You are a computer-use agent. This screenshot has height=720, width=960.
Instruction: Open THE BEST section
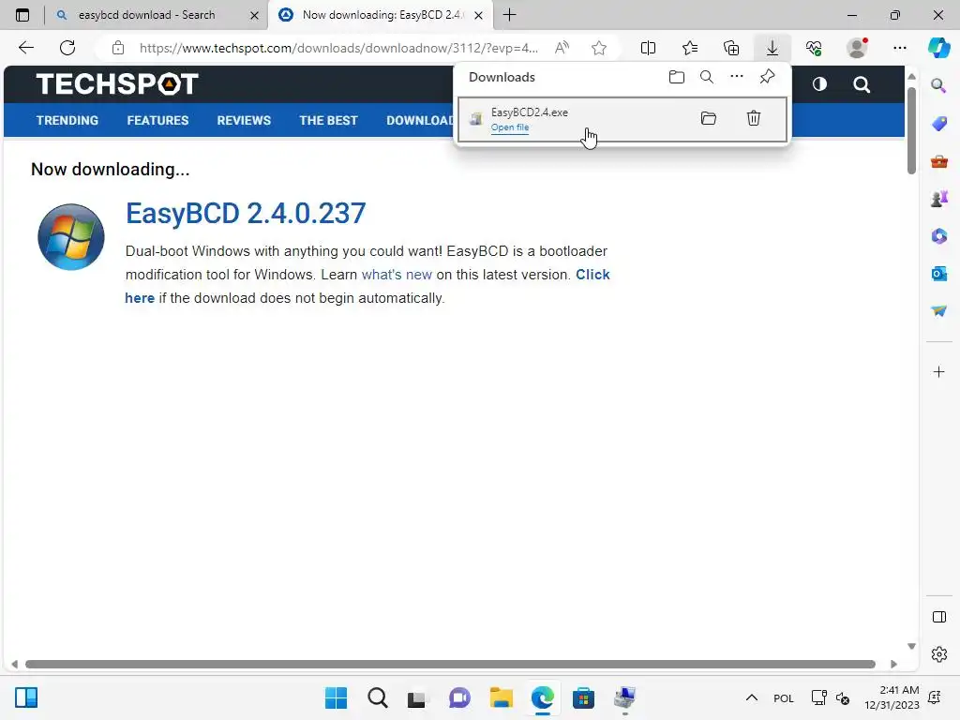[328, 121]
